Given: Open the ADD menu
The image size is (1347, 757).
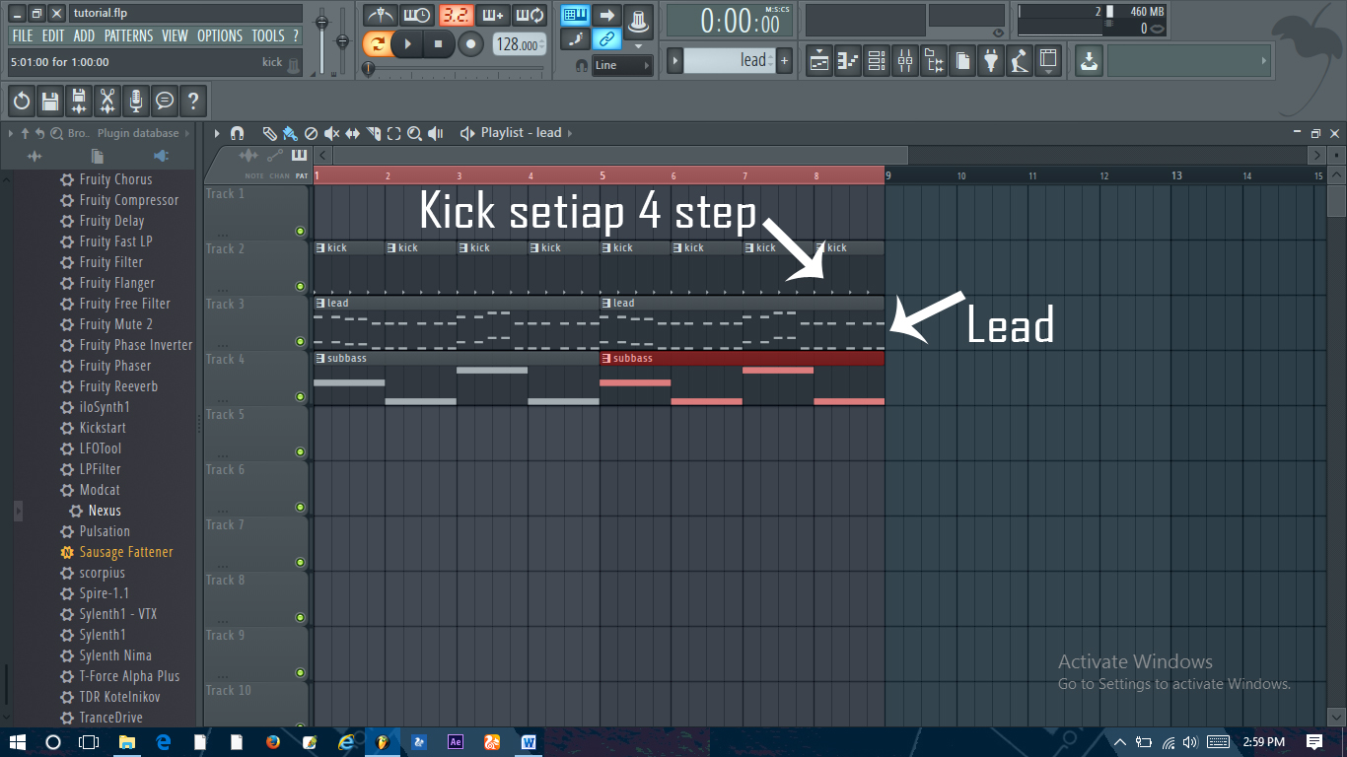Looking at the screenshot, I should click(x=84, y=35).
